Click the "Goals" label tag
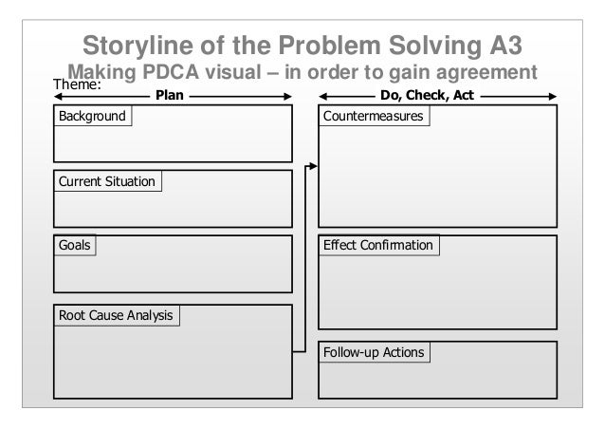 pos(75,245)
